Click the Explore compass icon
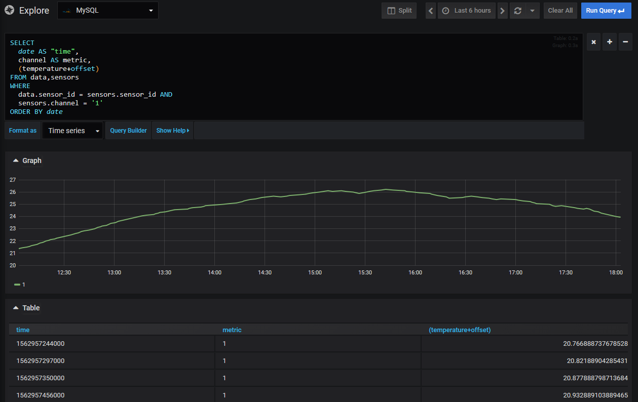Image resolution: width=638 pixels, height=402 pixels. 9,10
